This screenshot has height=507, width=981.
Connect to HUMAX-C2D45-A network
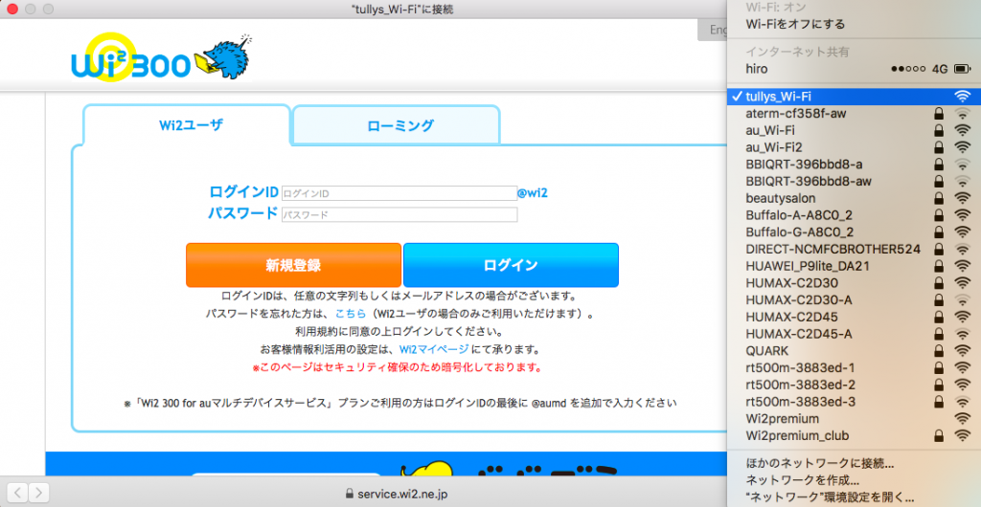pos(855,334)
